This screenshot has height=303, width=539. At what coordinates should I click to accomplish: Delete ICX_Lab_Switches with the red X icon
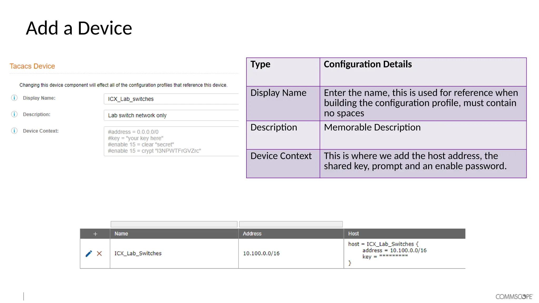99,254
